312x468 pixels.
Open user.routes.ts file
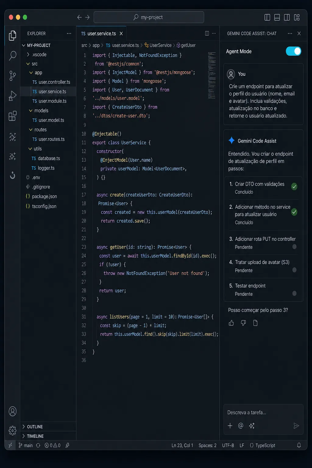(x=48, y=139)
